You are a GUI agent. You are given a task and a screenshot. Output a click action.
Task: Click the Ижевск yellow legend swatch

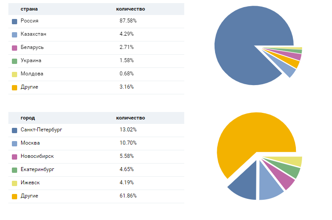(15, 183)
